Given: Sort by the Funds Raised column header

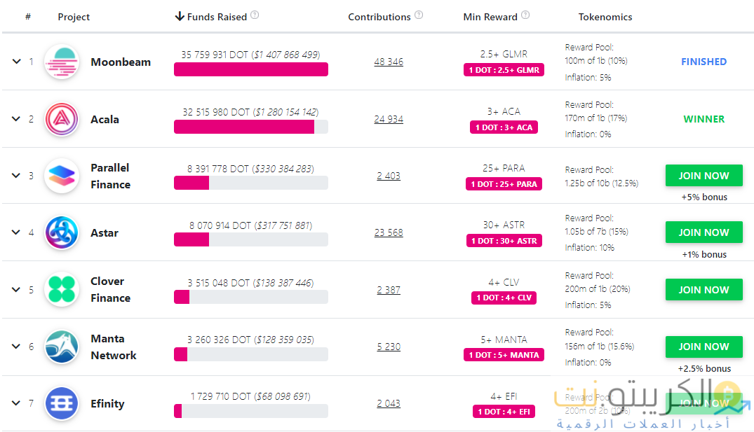Looking at the screenshot, I should click(x=210, y=17).
